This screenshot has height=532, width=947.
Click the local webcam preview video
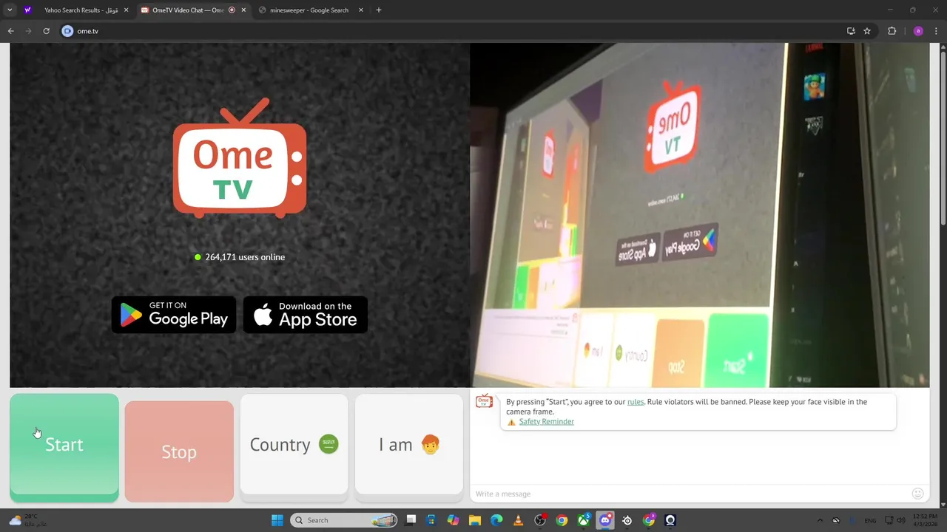[699, 215]
